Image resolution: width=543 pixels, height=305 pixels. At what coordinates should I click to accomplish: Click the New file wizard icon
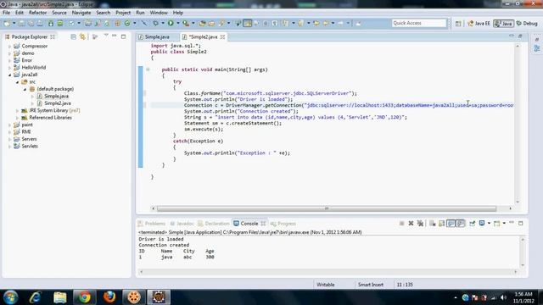(x=7, y=23)
